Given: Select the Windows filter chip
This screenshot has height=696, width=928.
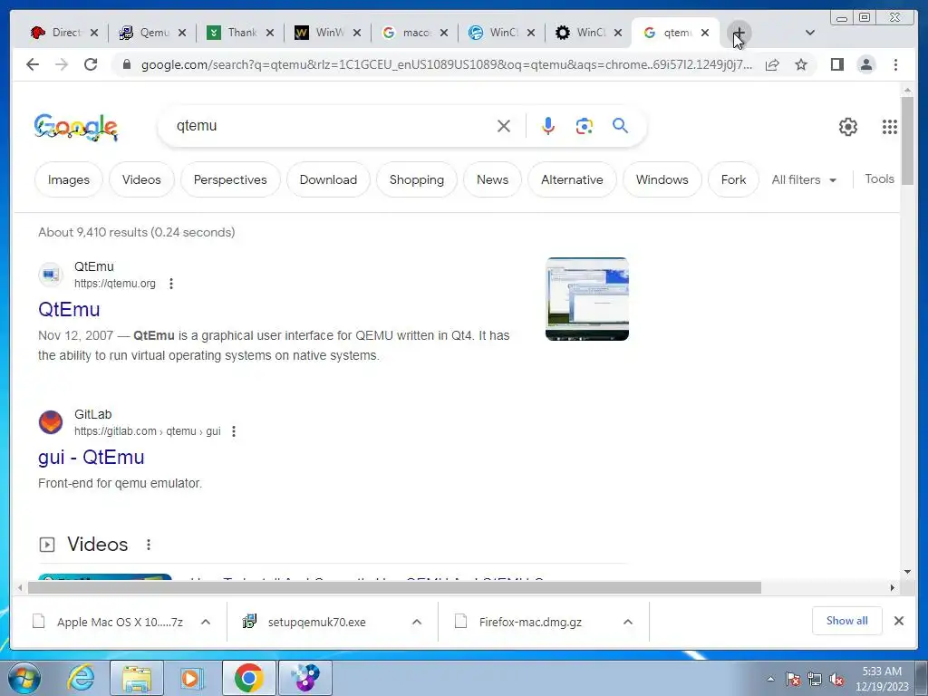Looking at the screenshot, I should [x=662, y=179].
